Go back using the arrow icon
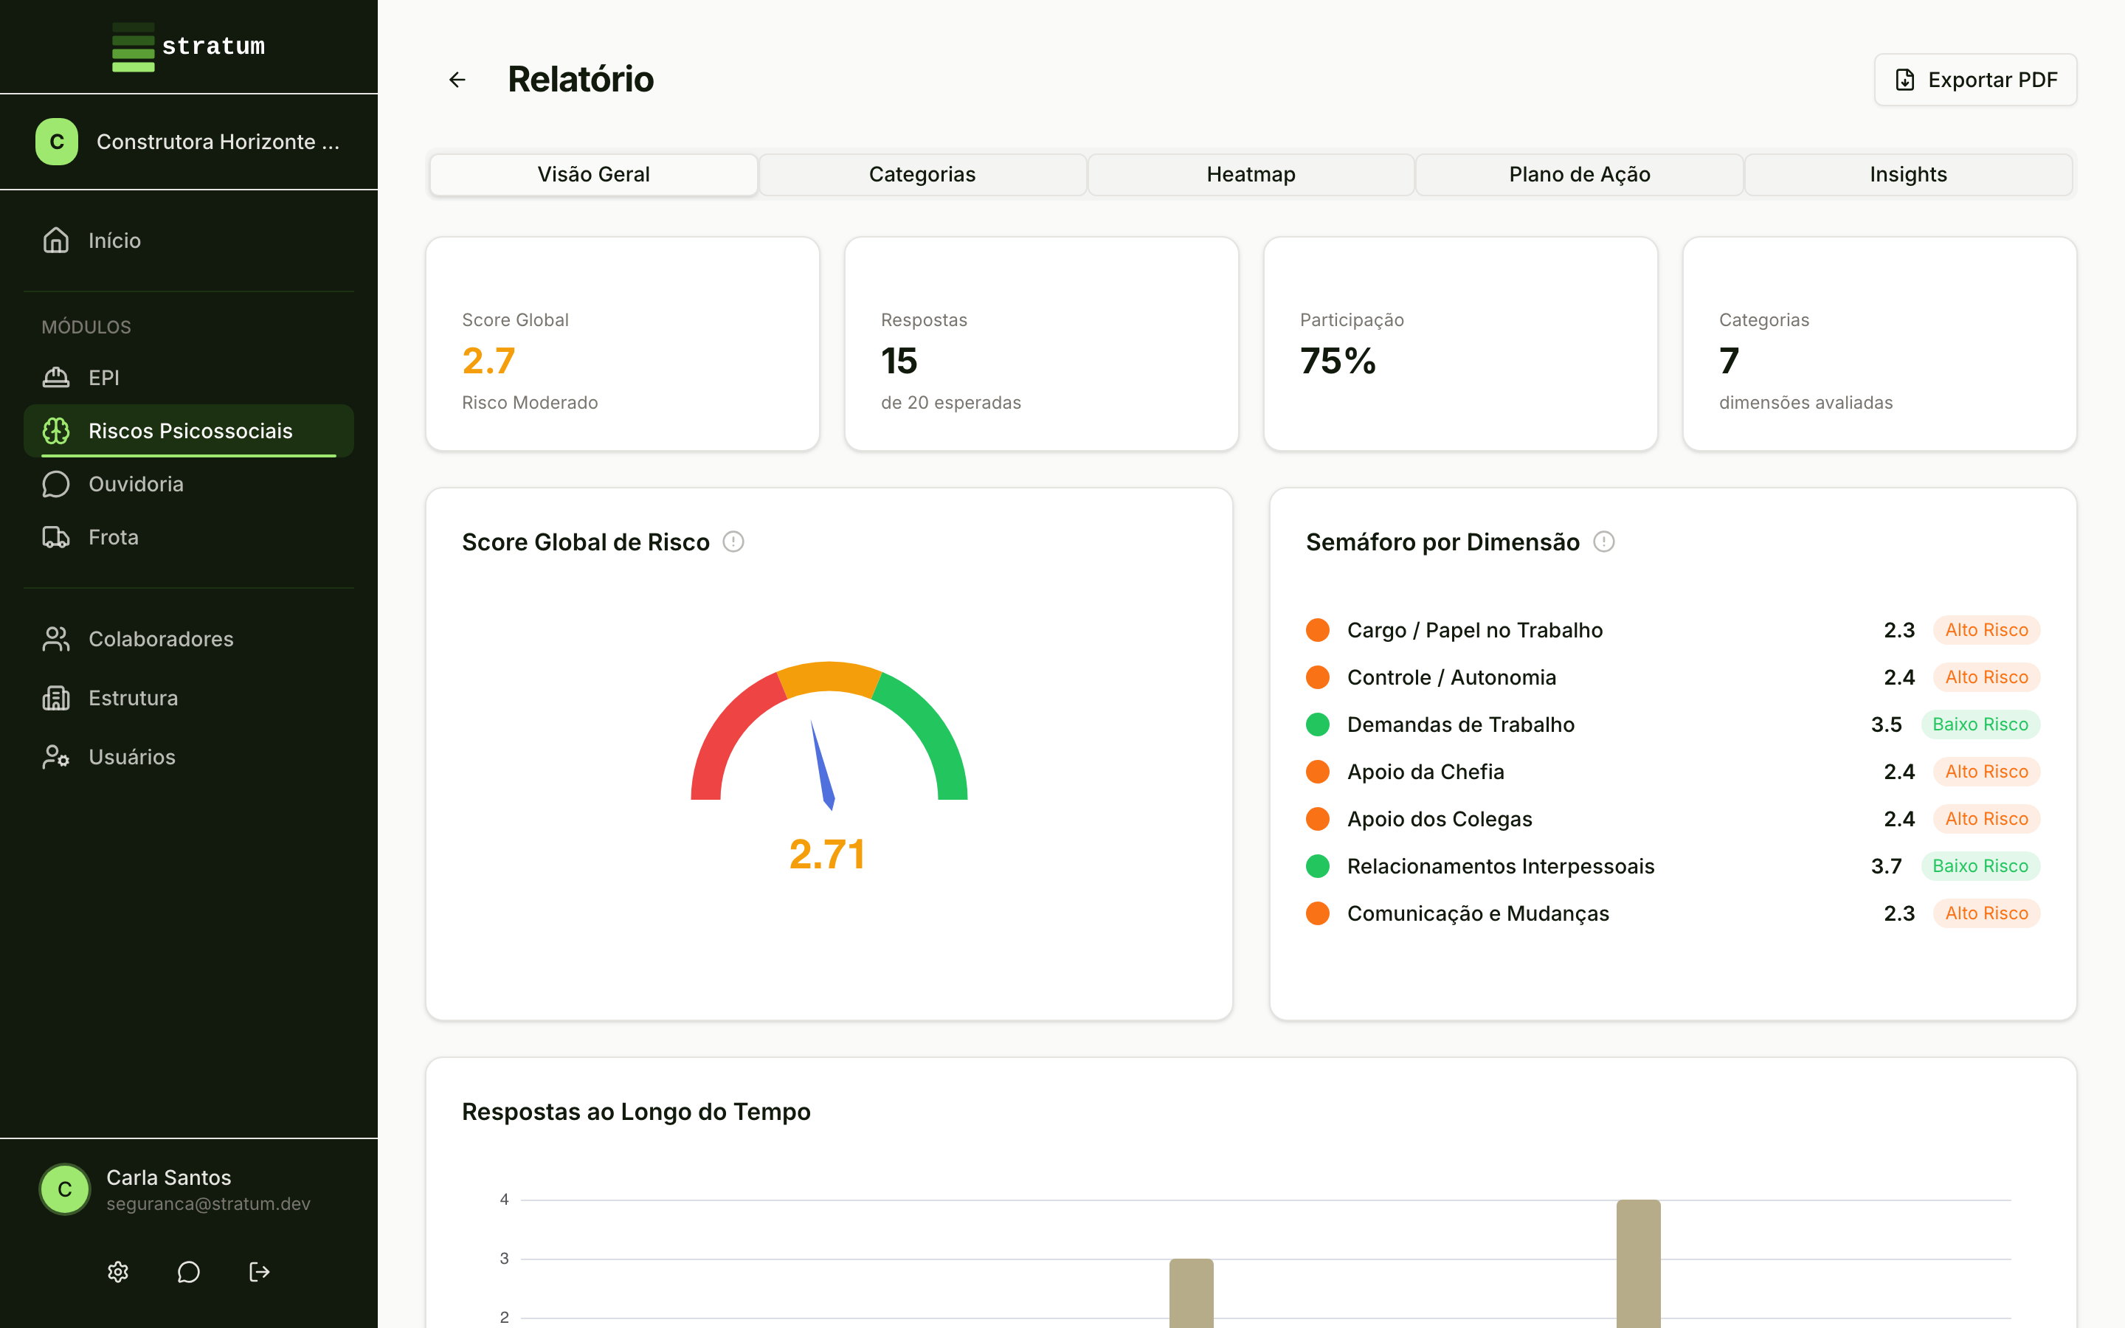Image resolution: width=2125 pixels, height=1328 pixels. [x=457, y=80]
